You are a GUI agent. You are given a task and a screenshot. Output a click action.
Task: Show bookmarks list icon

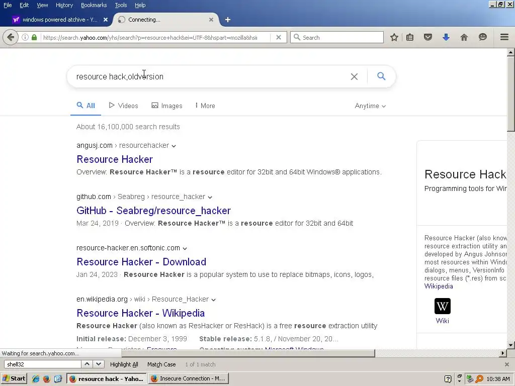tap(409, 37)
